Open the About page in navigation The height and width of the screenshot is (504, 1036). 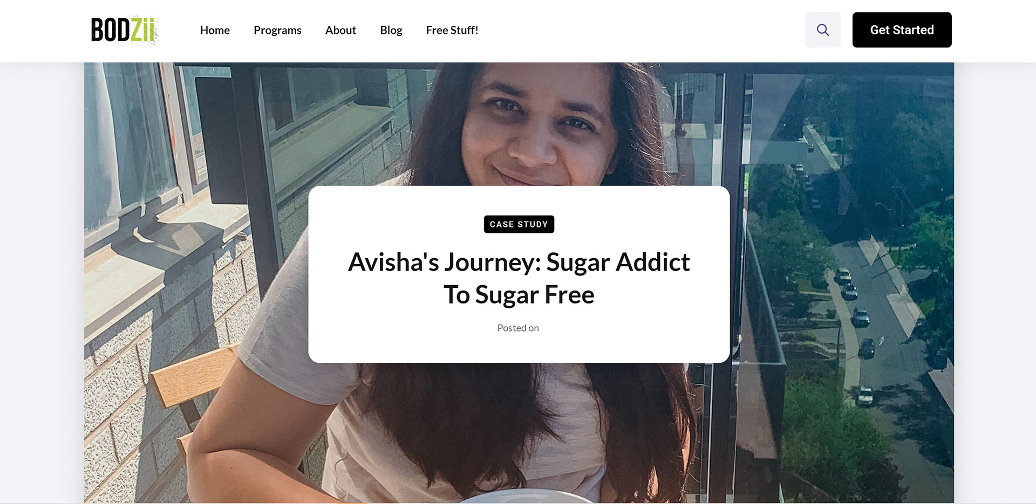tap(340, 30)
